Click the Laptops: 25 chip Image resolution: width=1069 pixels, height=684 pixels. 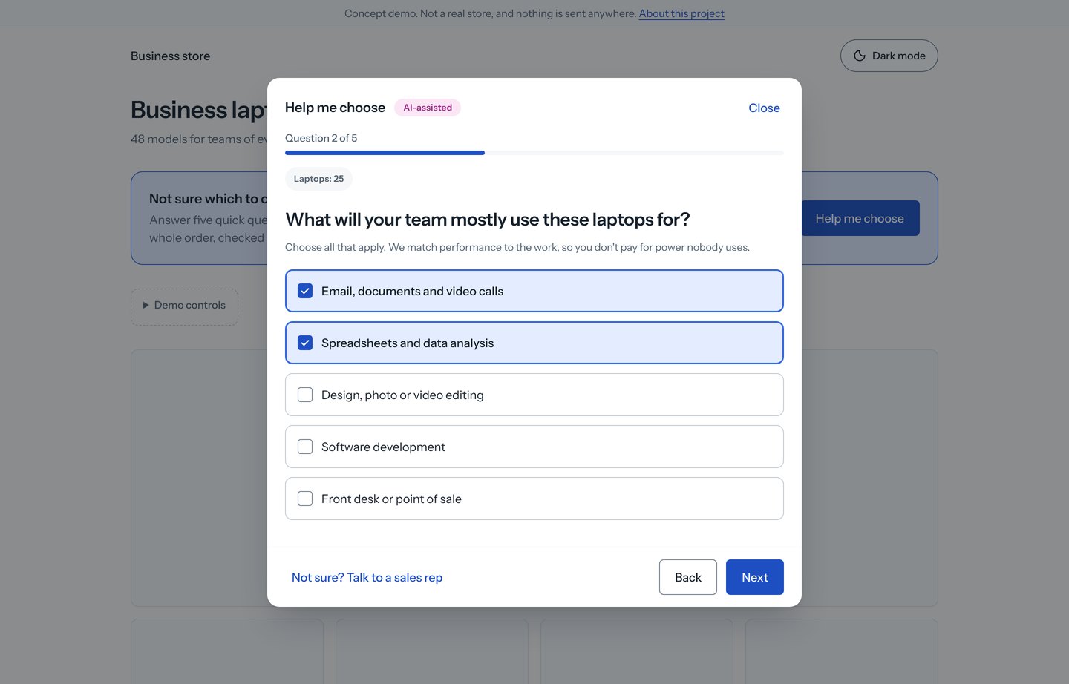[x=318, y=179]
